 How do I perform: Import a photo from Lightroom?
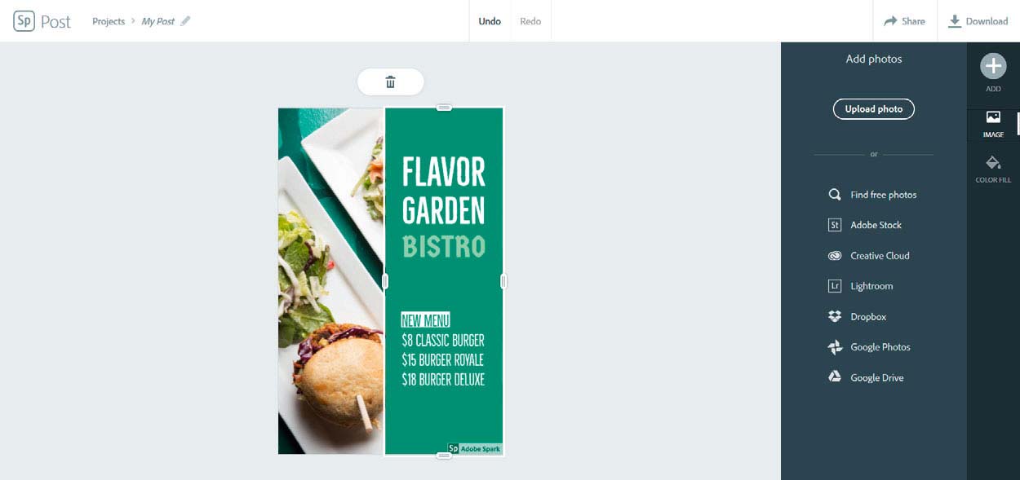[860, 286]
